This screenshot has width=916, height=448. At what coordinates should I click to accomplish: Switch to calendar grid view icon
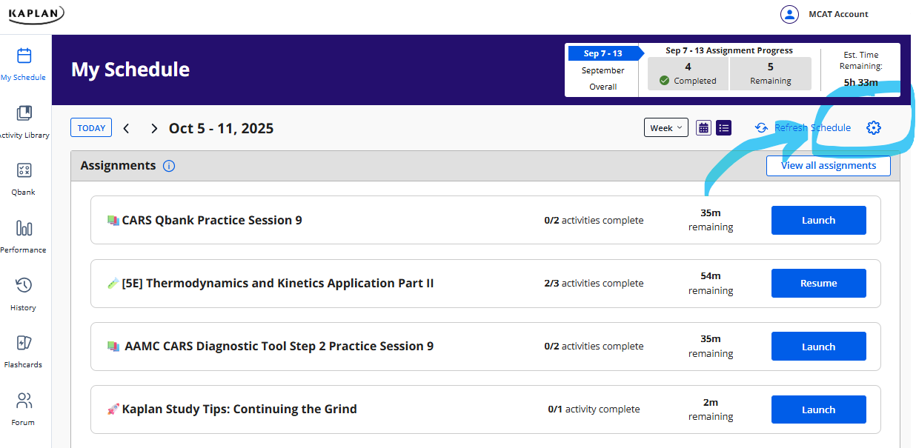coord(703,128)
